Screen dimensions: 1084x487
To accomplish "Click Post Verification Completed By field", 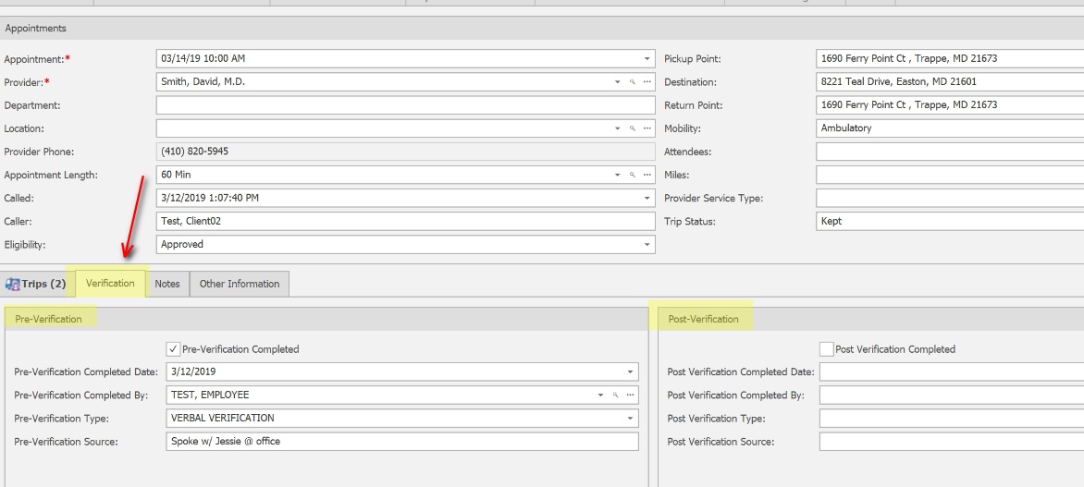I will pos(951,396).
